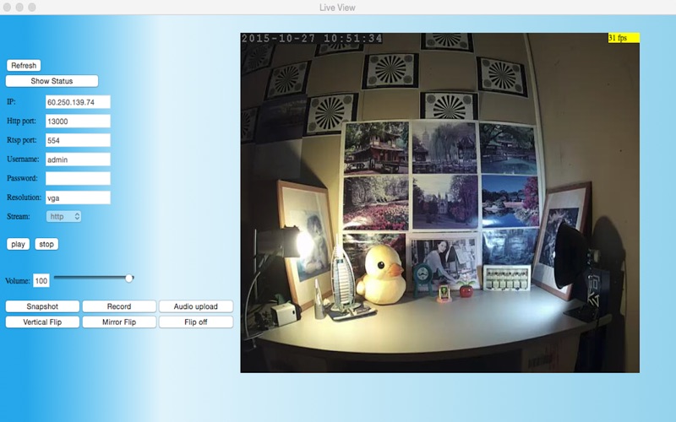Screen dimensions: 676x422
Task: Click the Volume slider knob
Action: (129, 279)
